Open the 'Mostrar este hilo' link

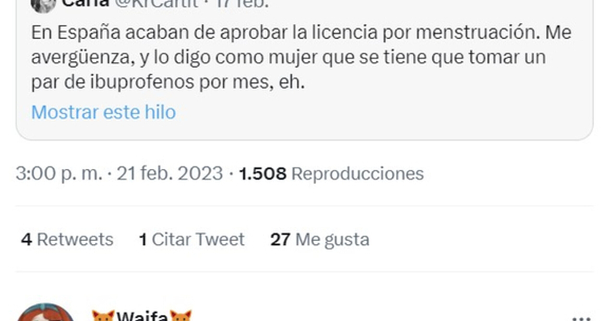click(103, 112)
